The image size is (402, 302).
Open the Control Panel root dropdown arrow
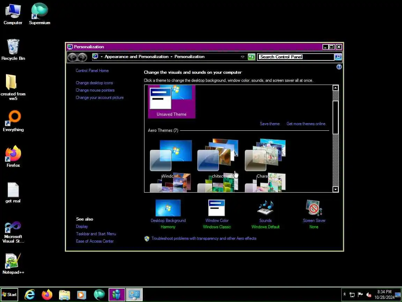[x=102, y=57]
